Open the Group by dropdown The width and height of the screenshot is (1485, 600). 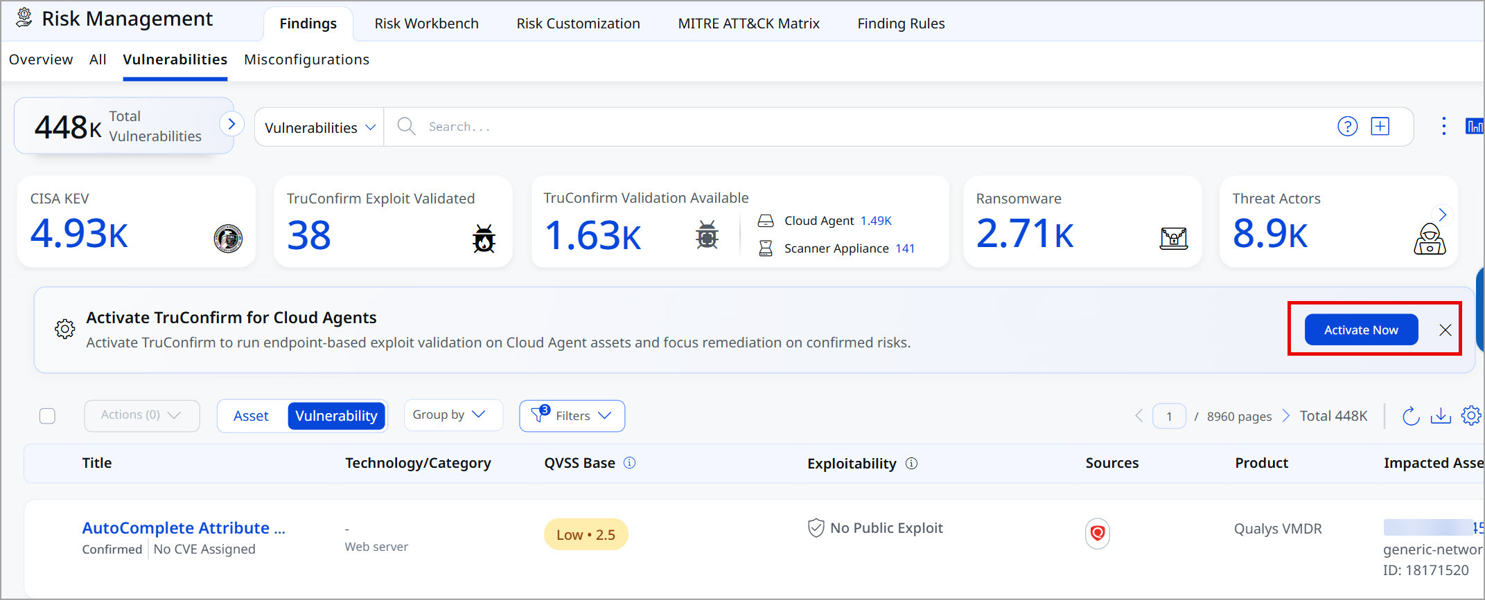(x=453, y=415)
